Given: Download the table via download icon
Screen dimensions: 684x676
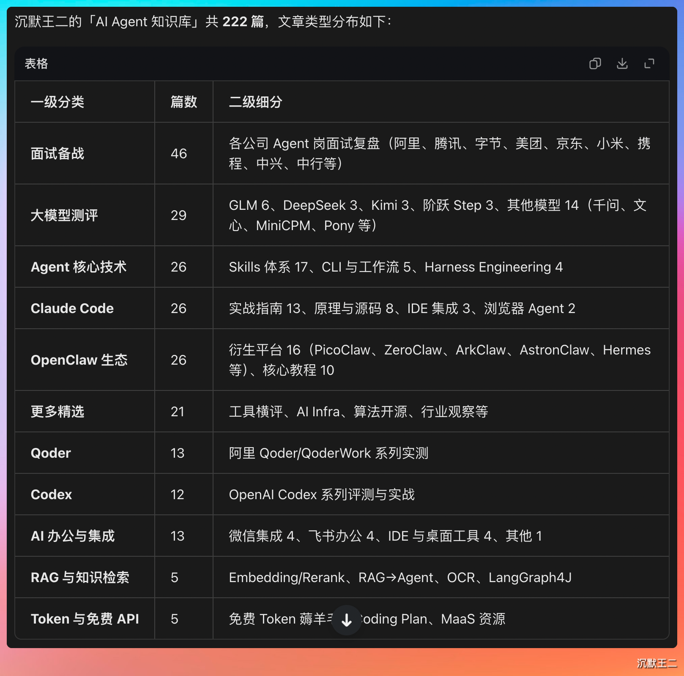Looking at the screenshot, I should (x=622, y=63).
